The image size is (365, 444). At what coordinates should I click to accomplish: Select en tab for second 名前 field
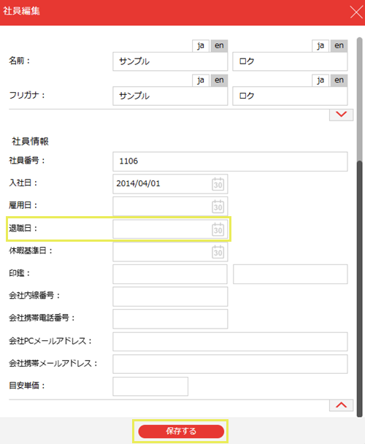coord(339,45)
